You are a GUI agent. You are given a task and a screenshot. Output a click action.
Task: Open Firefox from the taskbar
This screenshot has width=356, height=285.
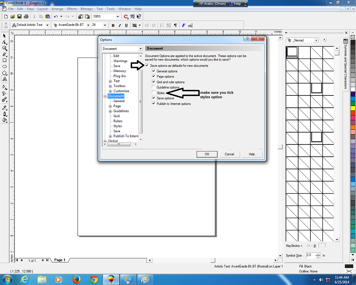point(76,279)
